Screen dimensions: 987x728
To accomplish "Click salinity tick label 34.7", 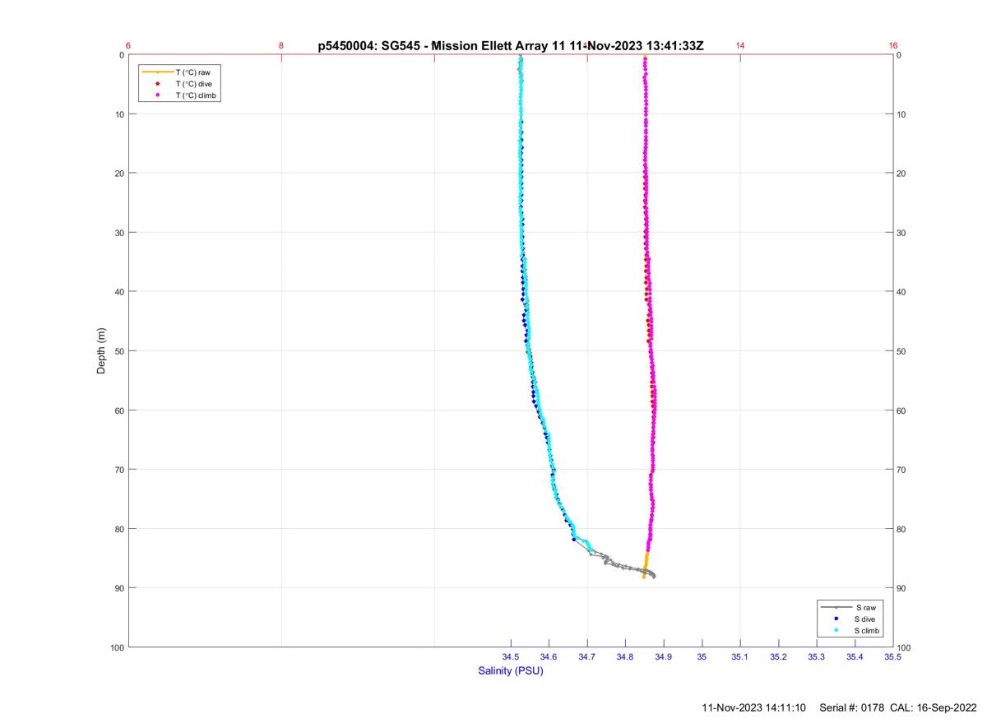I will [x=587, y=656].
